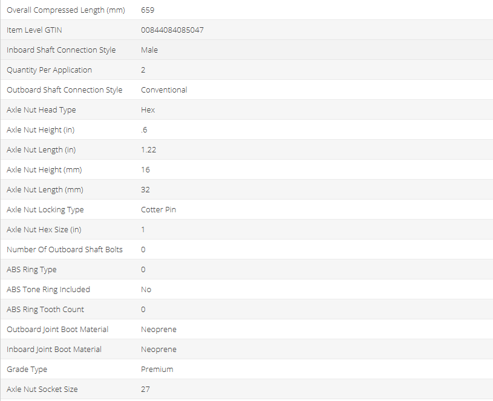Click the Hex head type value
The height and width of the screenshot is (401, 493).
[148, 110]
